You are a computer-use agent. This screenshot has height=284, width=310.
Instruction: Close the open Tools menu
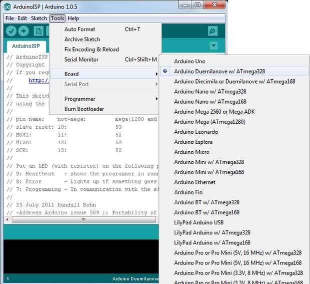57,18
